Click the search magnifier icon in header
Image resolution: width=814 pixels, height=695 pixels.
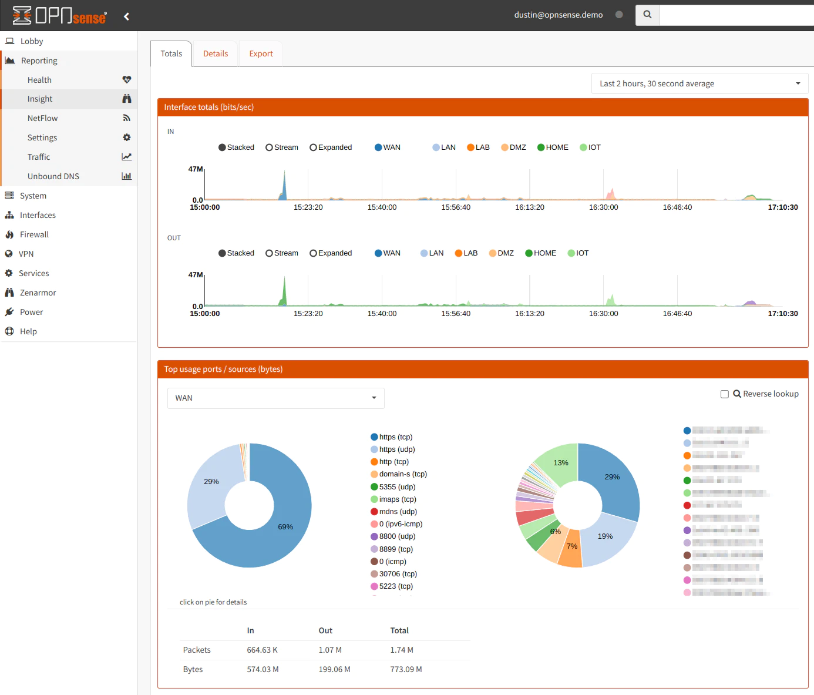click(647, 15)
